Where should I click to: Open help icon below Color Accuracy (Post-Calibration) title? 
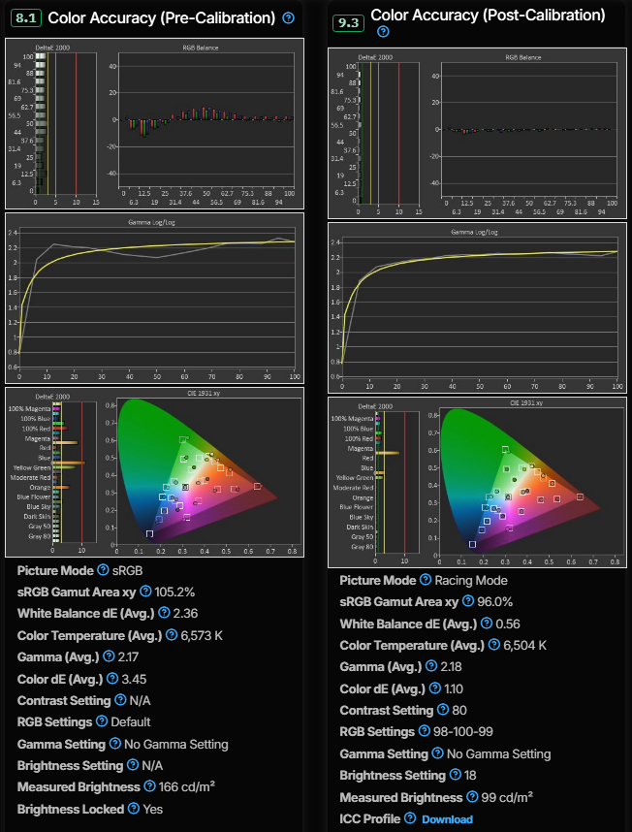tap(383, 32)
